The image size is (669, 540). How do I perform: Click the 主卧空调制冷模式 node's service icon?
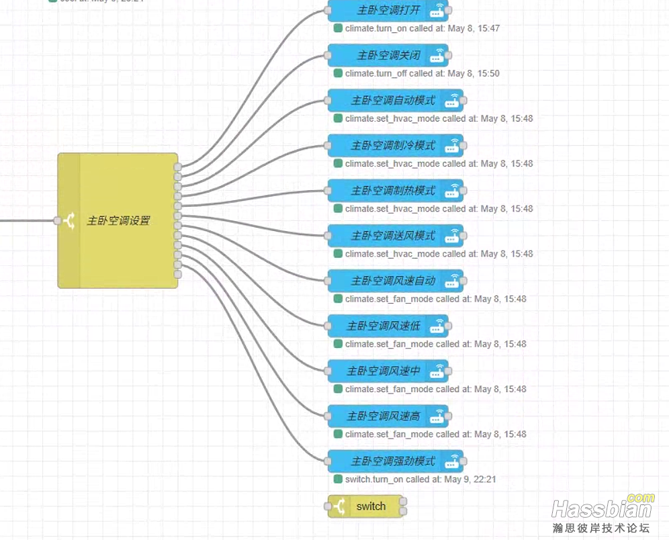point(452,146)
